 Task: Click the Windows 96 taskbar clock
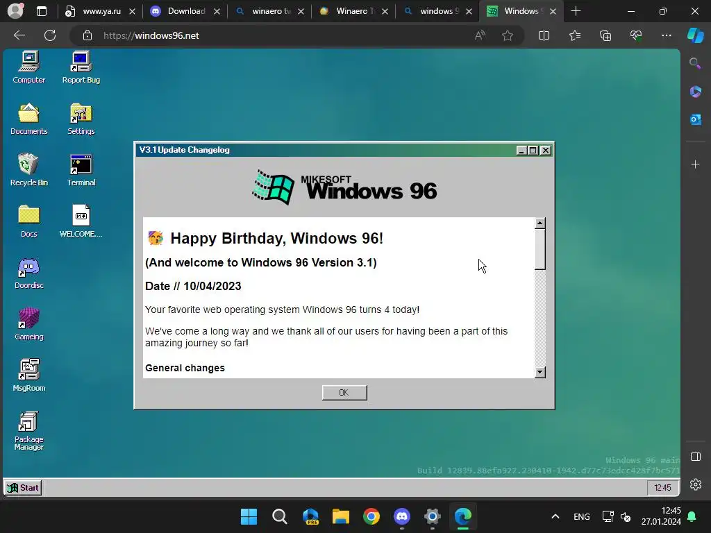coord(662,488)
